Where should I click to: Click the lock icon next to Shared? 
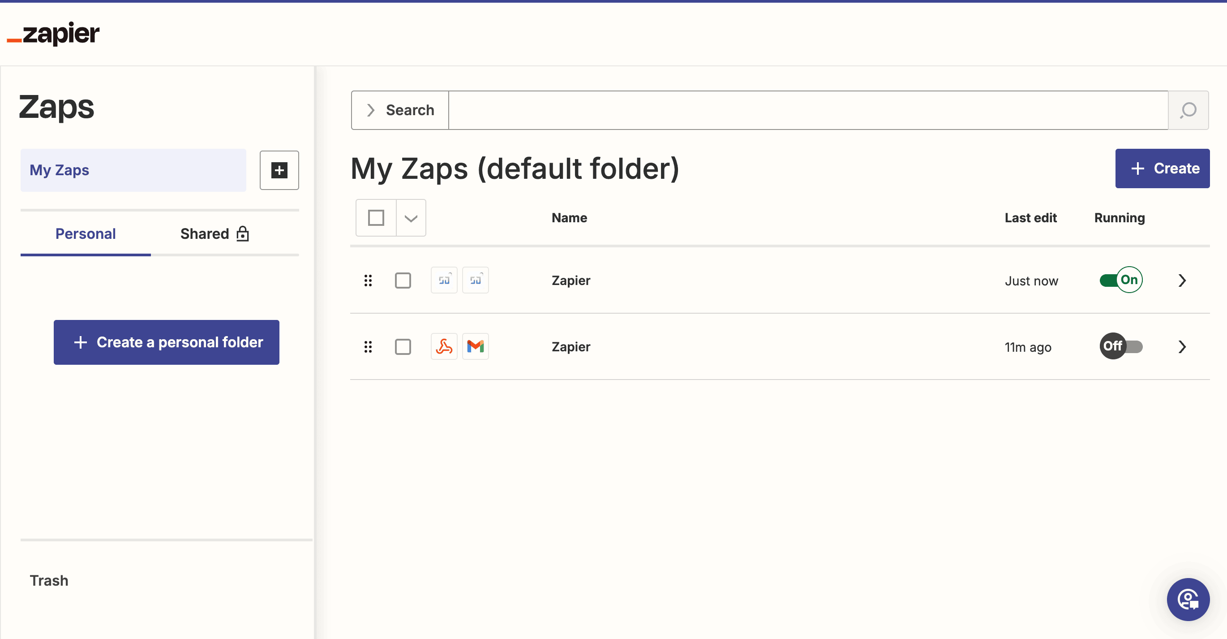(x=243, y=233)
